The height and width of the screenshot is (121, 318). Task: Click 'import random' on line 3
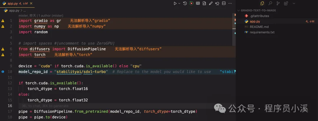[x=33, y=32]
